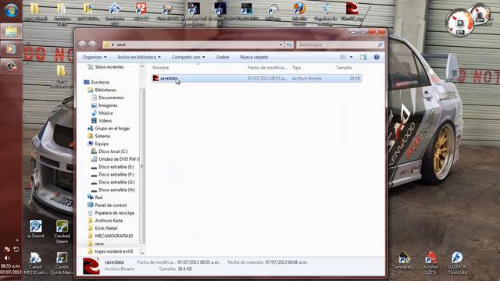Open the MECANOGRAFIA10 folder
500x281 pixels.
110,236
